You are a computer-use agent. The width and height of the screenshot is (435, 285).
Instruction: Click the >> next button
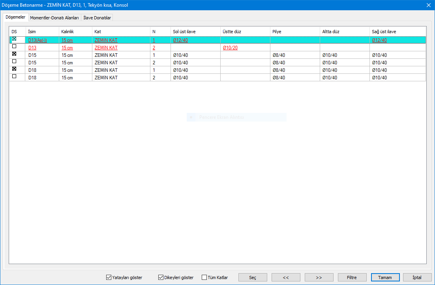click(x=319, y=277)
